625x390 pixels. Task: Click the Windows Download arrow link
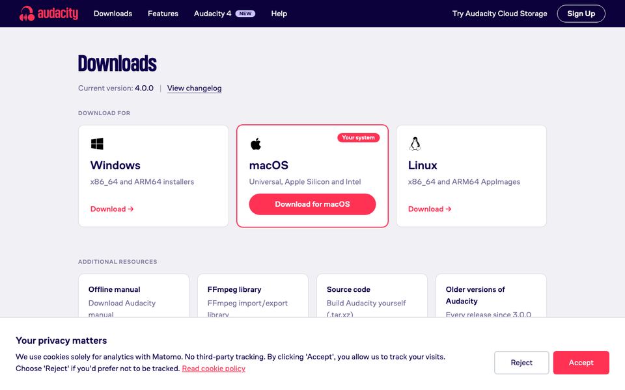[x=112, y=209]
